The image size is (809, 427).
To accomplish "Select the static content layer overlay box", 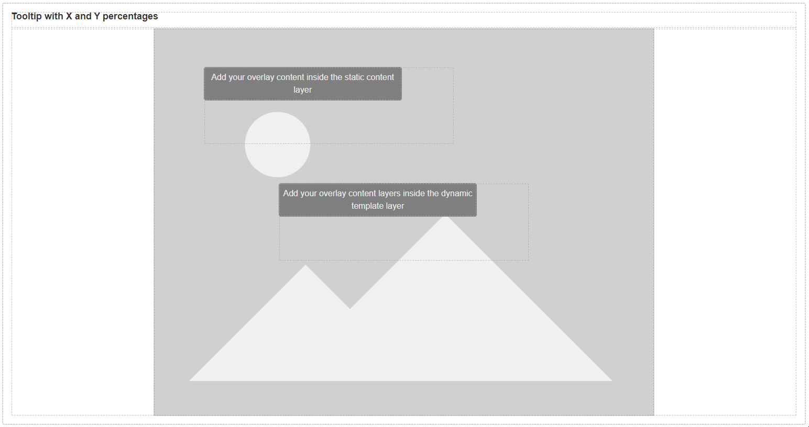I will pos(303,84).
